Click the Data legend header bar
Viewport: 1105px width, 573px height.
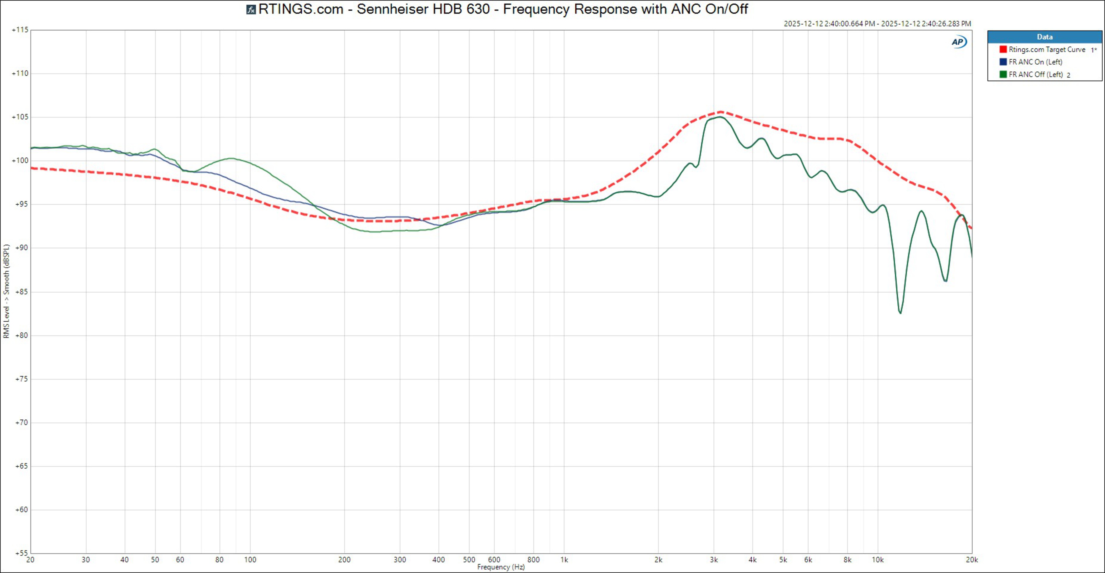point(1045,37)
